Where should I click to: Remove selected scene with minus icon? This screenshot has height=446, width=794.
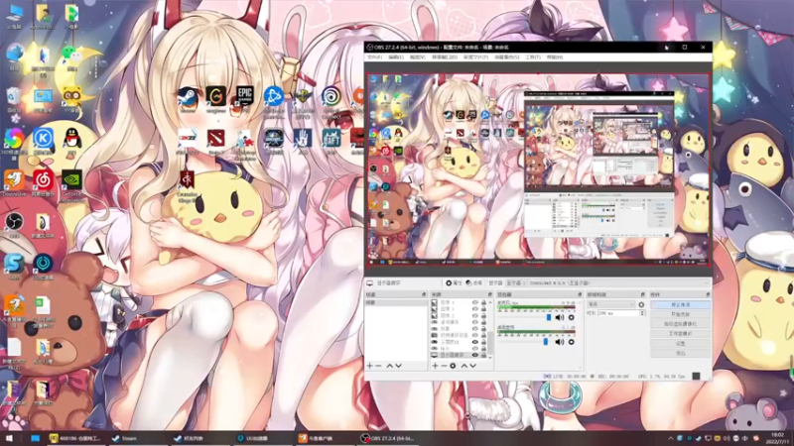379,366
